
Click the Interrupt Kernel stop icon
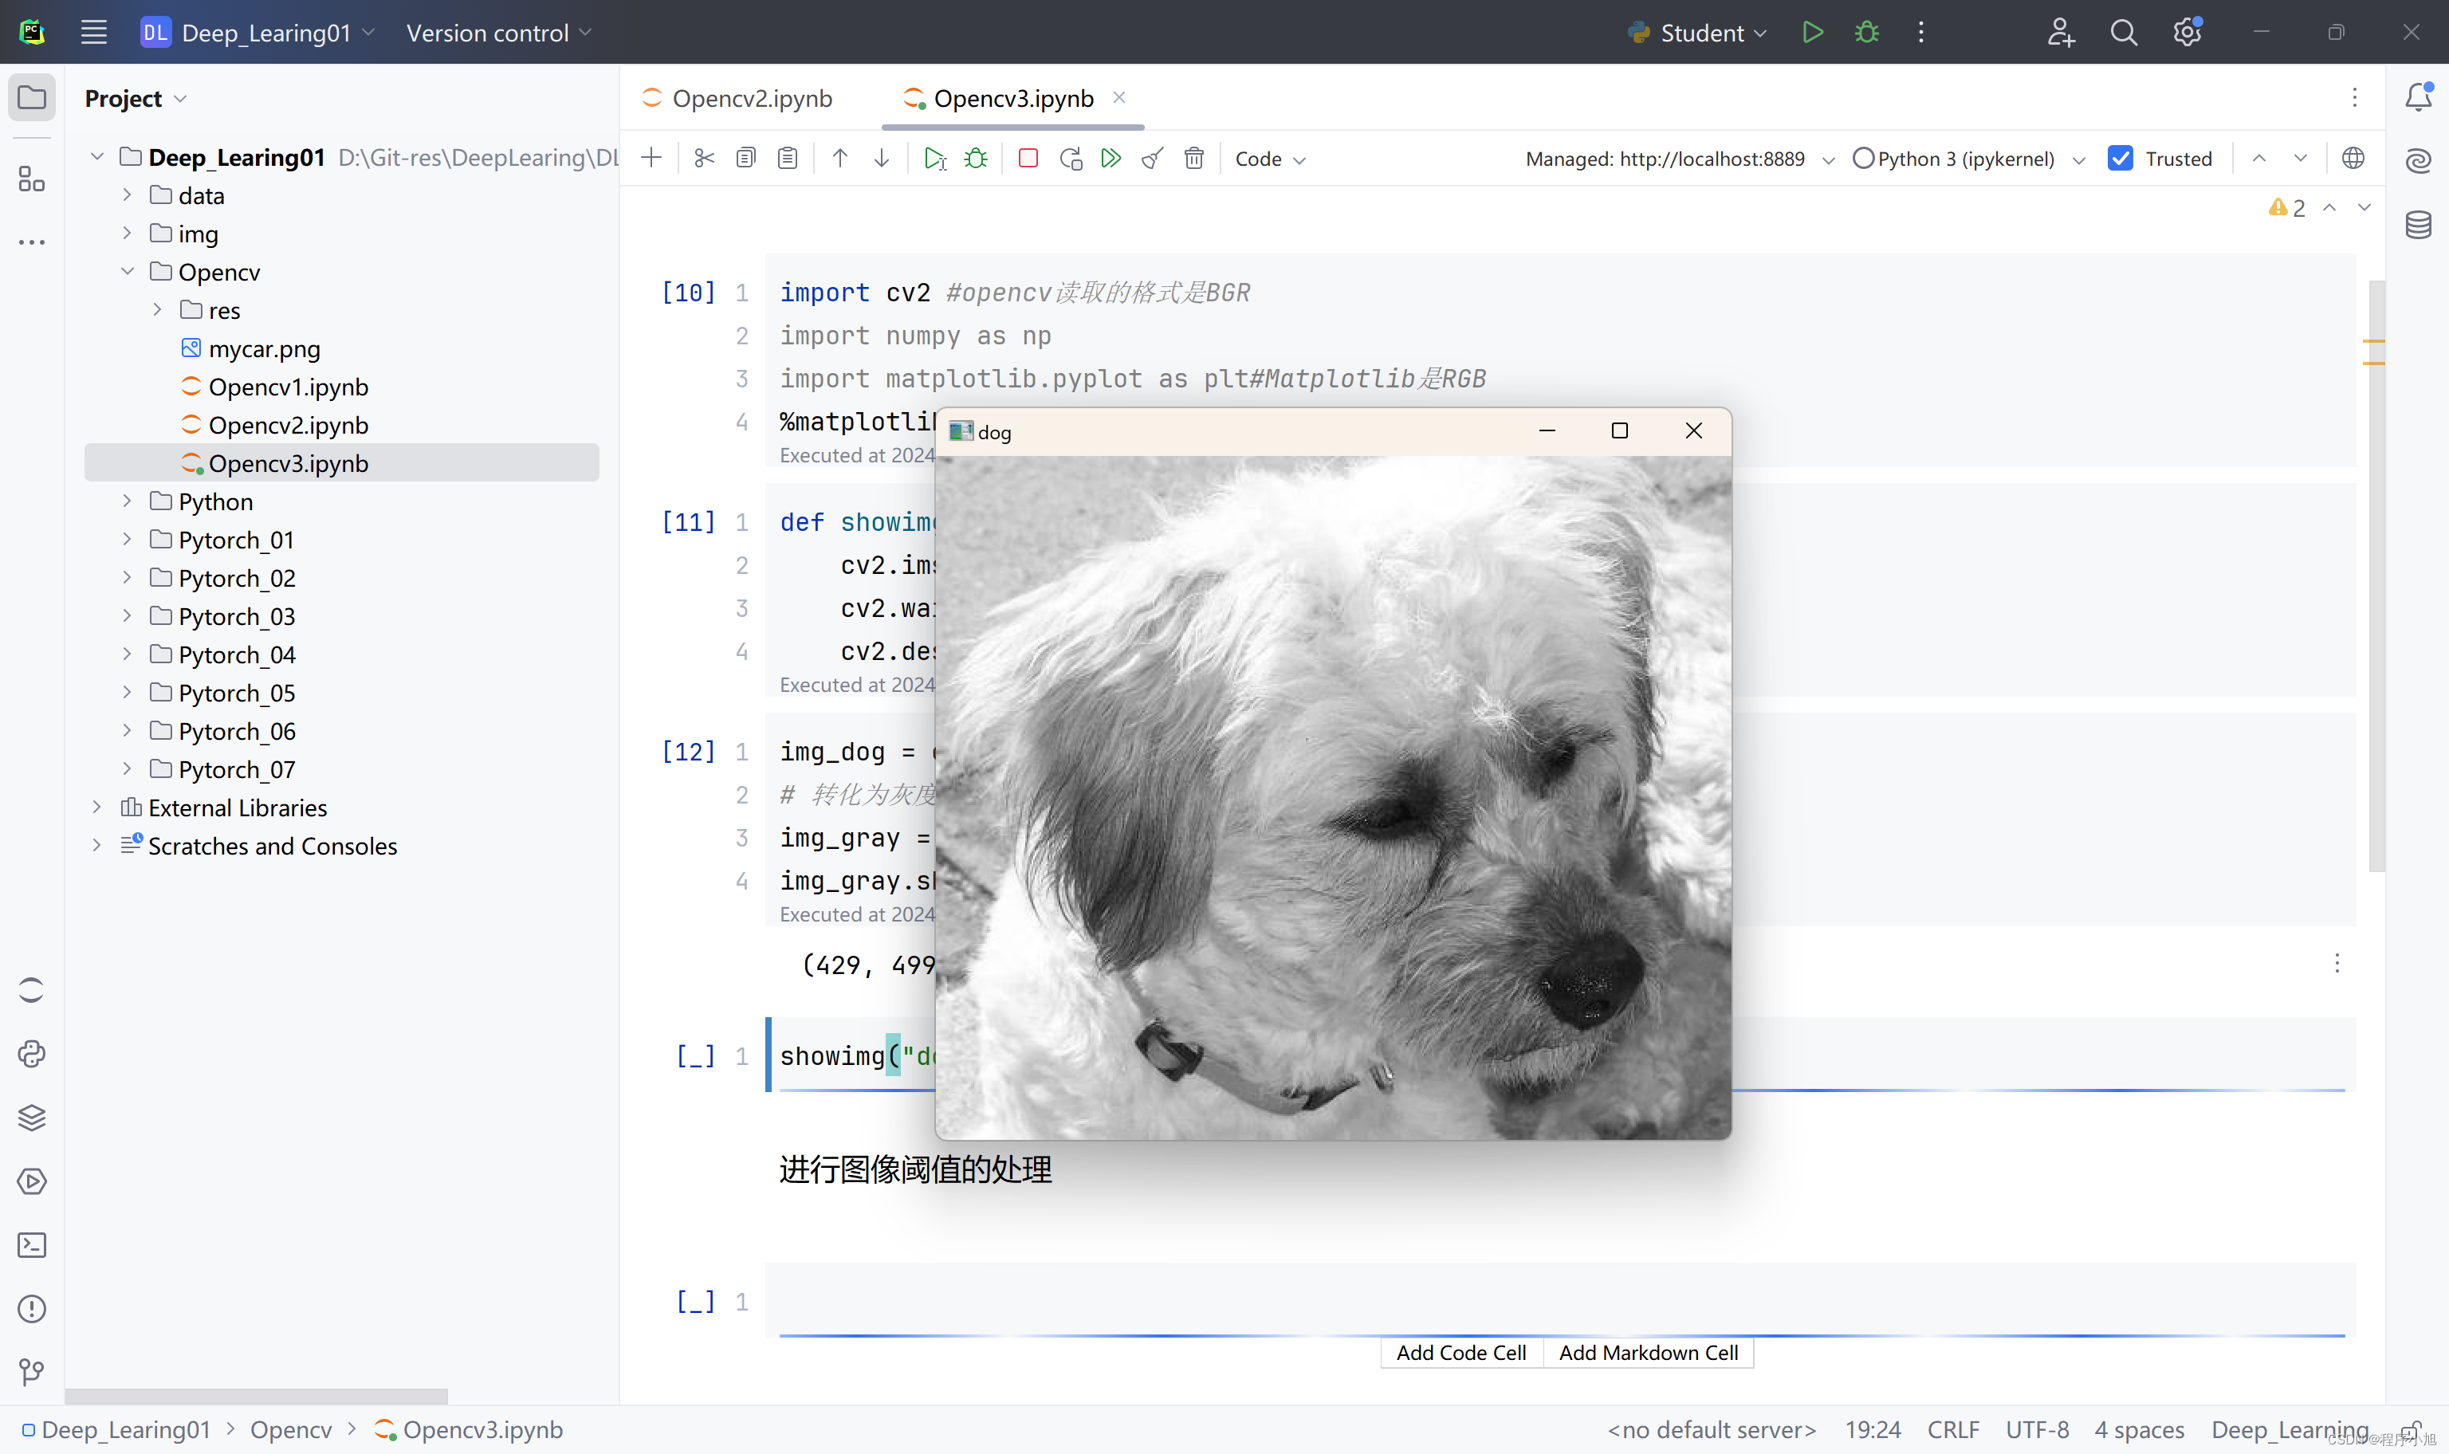point(1028,159)
